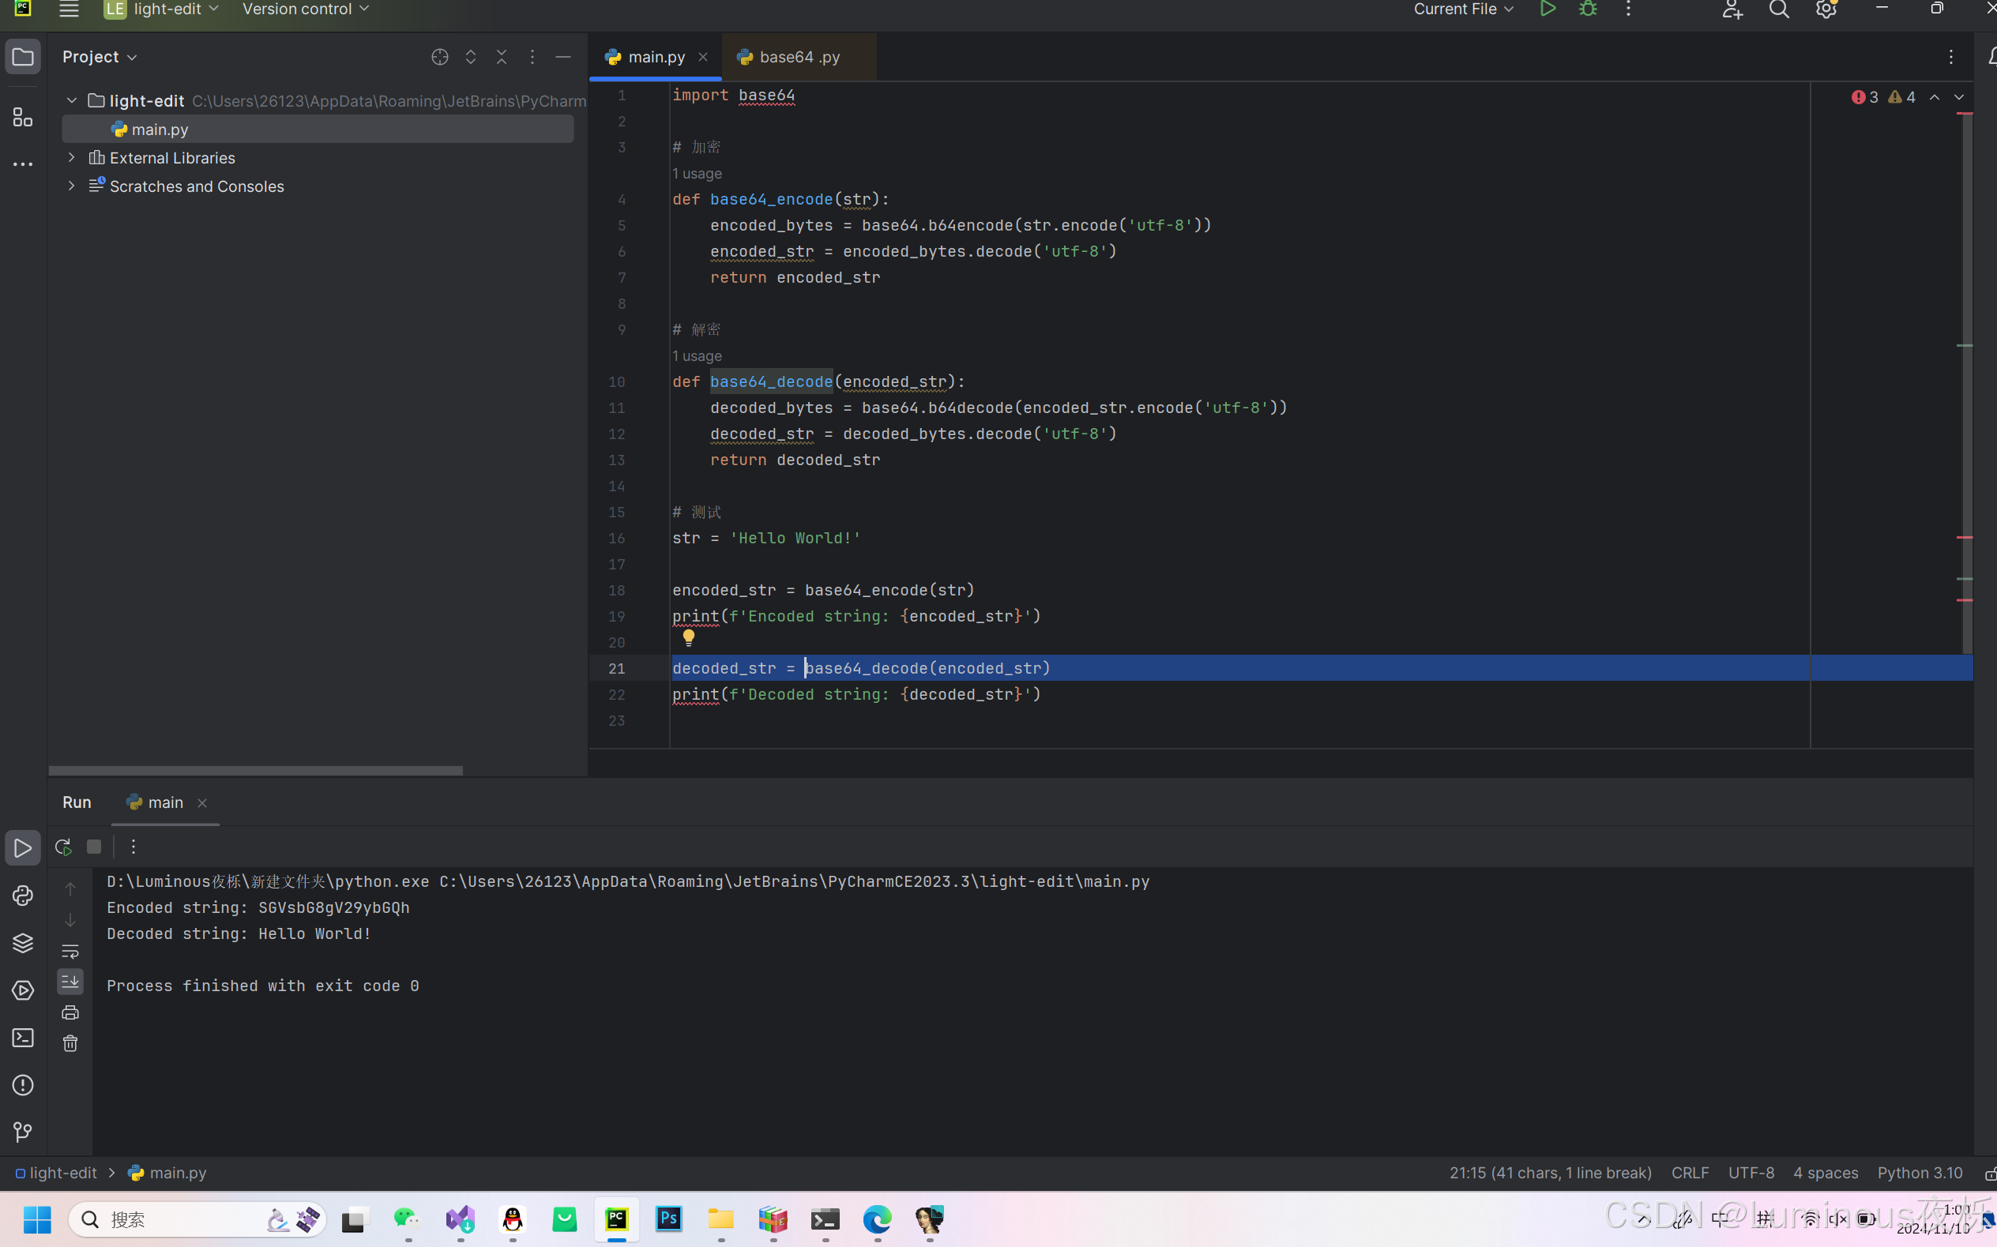
Task: Open the Version control dropdown
Action: pyautogui.click(x=305, y=9)
